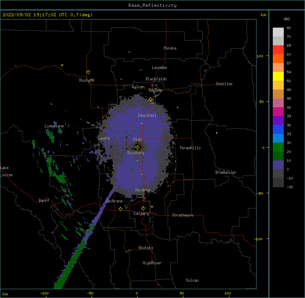Click the HighRiver town label

coord(152,263)
